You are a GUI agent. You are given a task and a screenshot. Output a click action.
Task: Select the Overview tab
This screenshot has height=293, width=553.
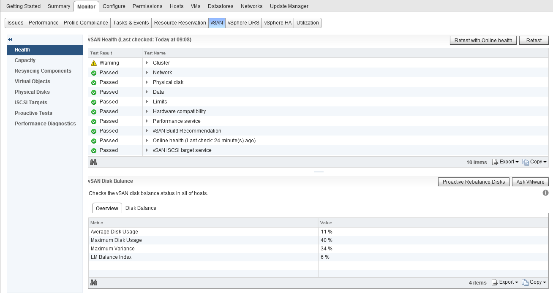tap(107, 208)
